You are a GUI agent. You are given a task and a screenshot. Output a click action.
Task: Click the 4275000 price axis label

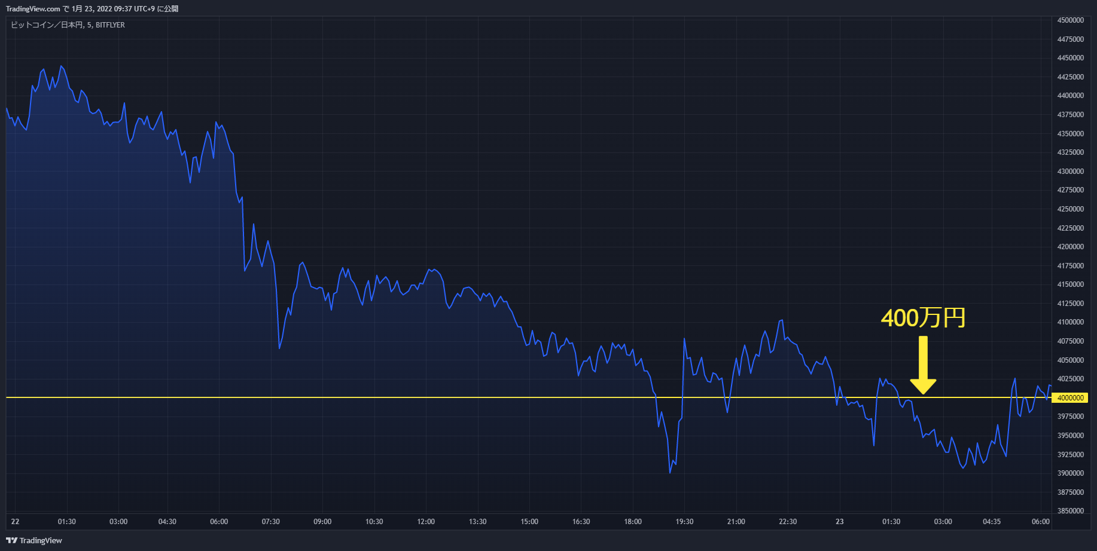(x=1070, y=190)
